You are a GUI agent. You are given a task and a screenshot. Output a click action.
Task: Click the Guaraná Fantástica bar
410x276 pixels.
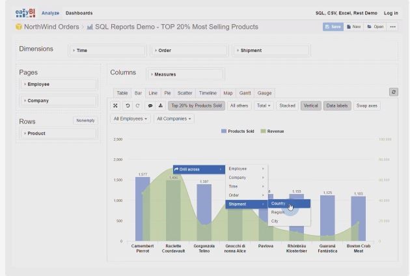[x=327, y=218]
